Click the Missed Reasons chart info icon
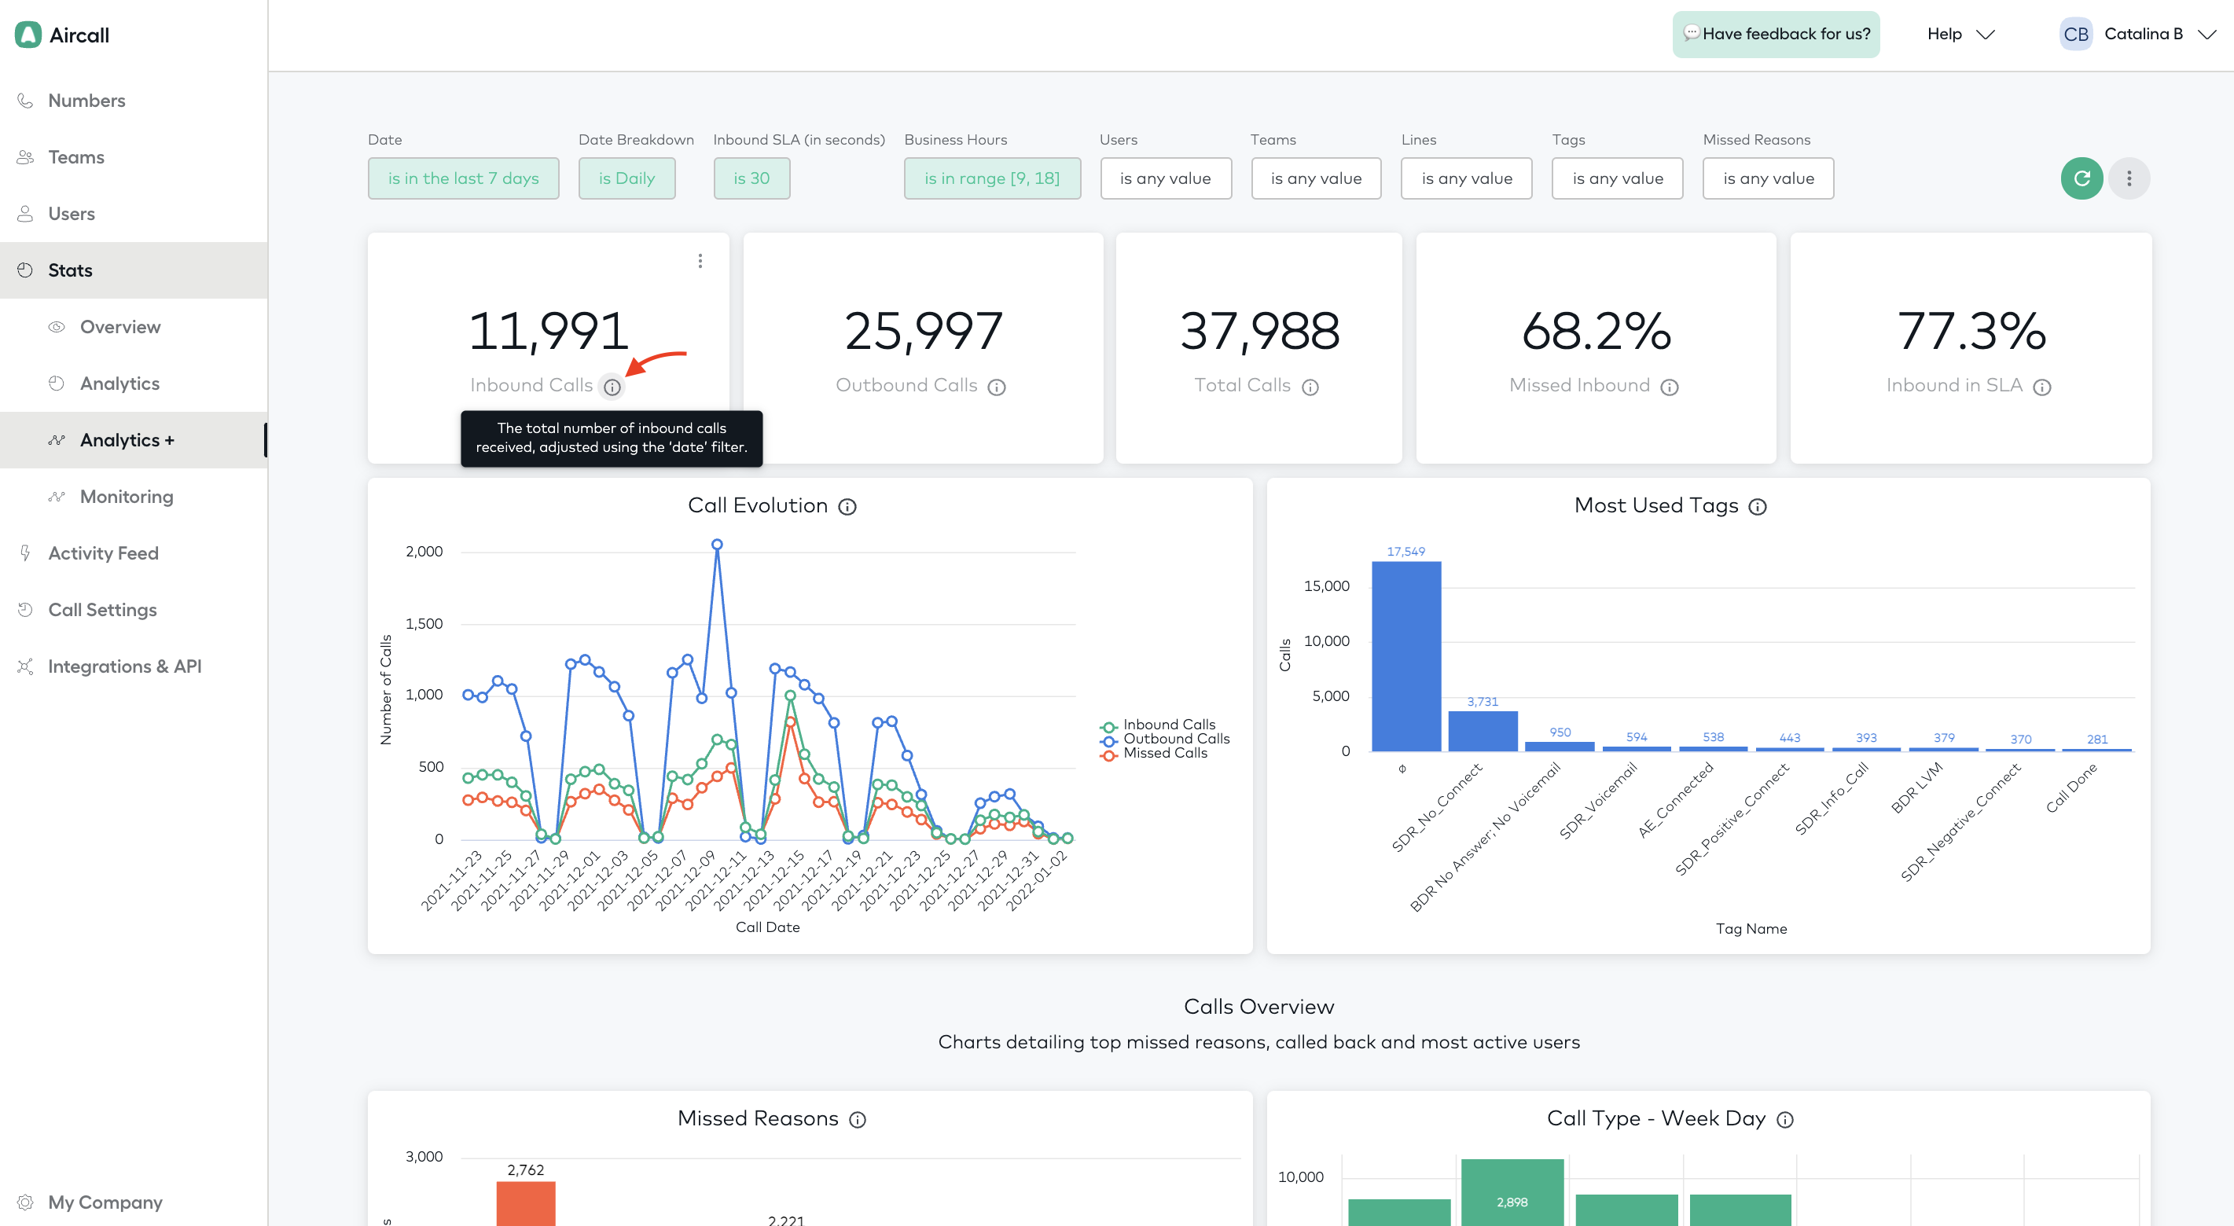This screenshot has width=2234, height=1226. point(858,1119)
